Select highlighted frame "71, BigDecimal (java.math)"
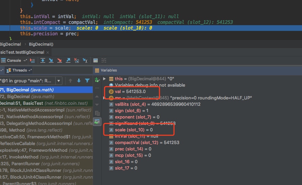The height and width of the screenshot is (185, 302). point(46,90)
